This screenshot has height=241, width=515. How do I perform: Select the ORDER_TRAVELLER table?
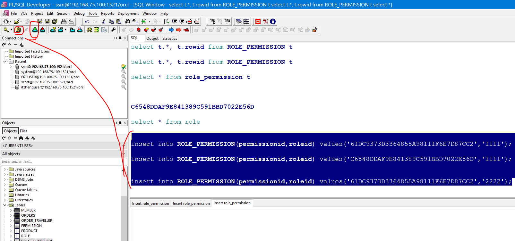[37, 220]
